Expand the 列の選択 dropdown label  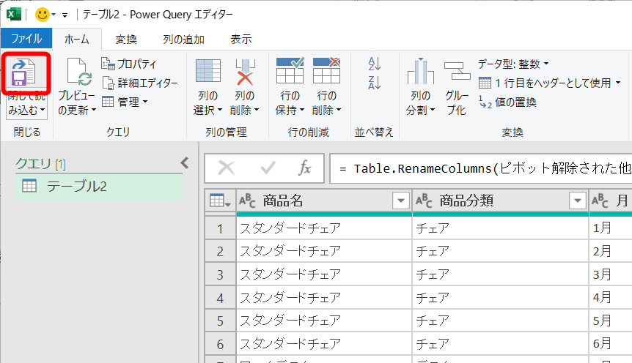pos(207,102)
